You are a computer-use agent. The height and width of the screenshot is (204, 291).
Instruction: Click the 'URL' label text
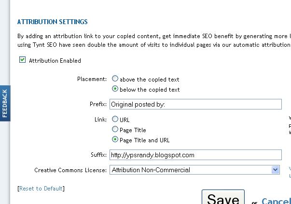tap(125, 120)
